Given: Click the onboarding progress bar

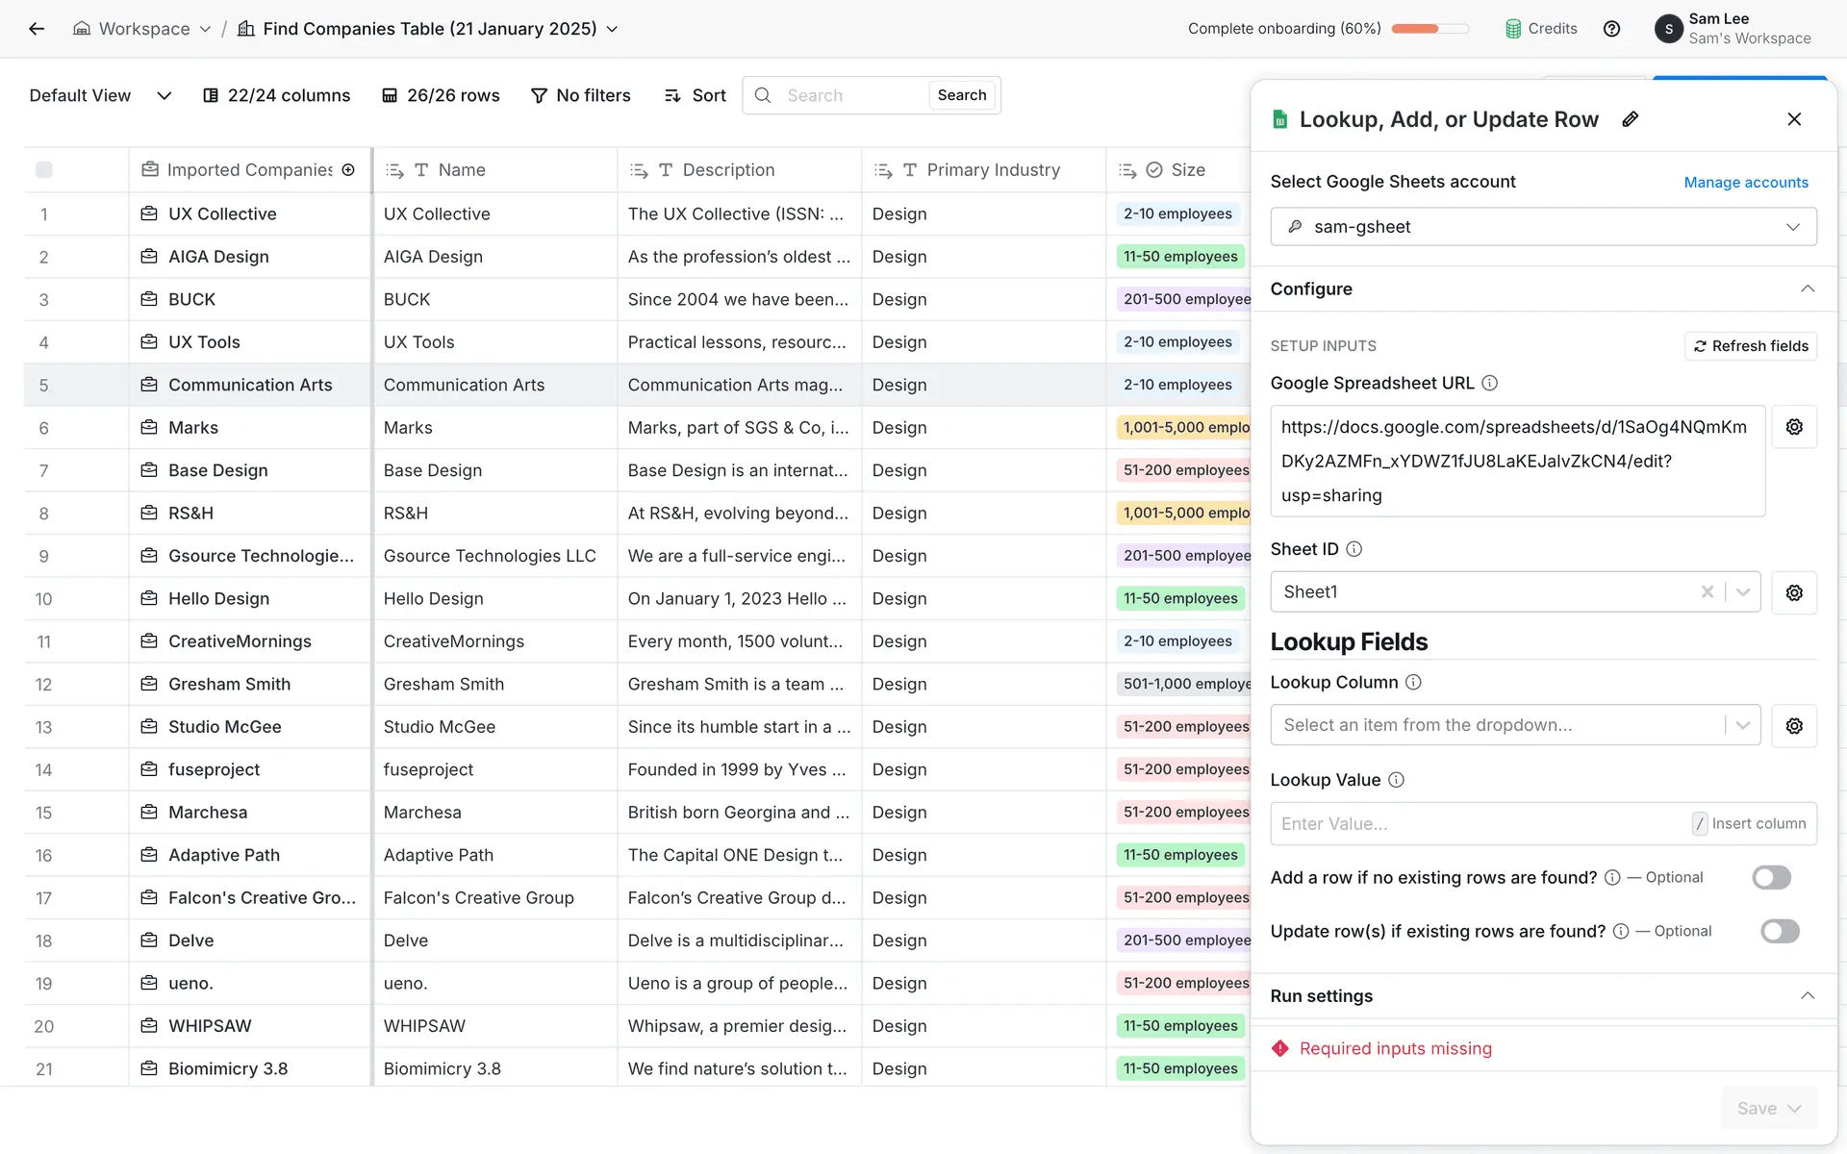Looking at the screenshot, I should [1430, 29].
